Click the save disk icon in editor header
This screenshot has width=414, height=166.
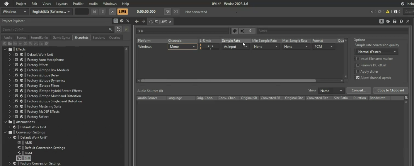point(395,21)
